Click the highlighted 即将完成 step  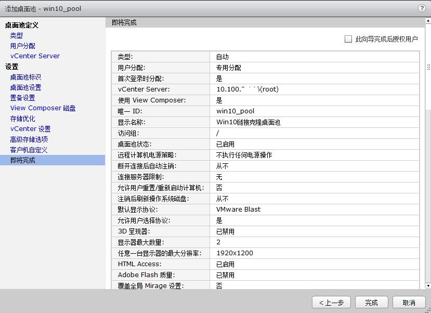(23, 160)
